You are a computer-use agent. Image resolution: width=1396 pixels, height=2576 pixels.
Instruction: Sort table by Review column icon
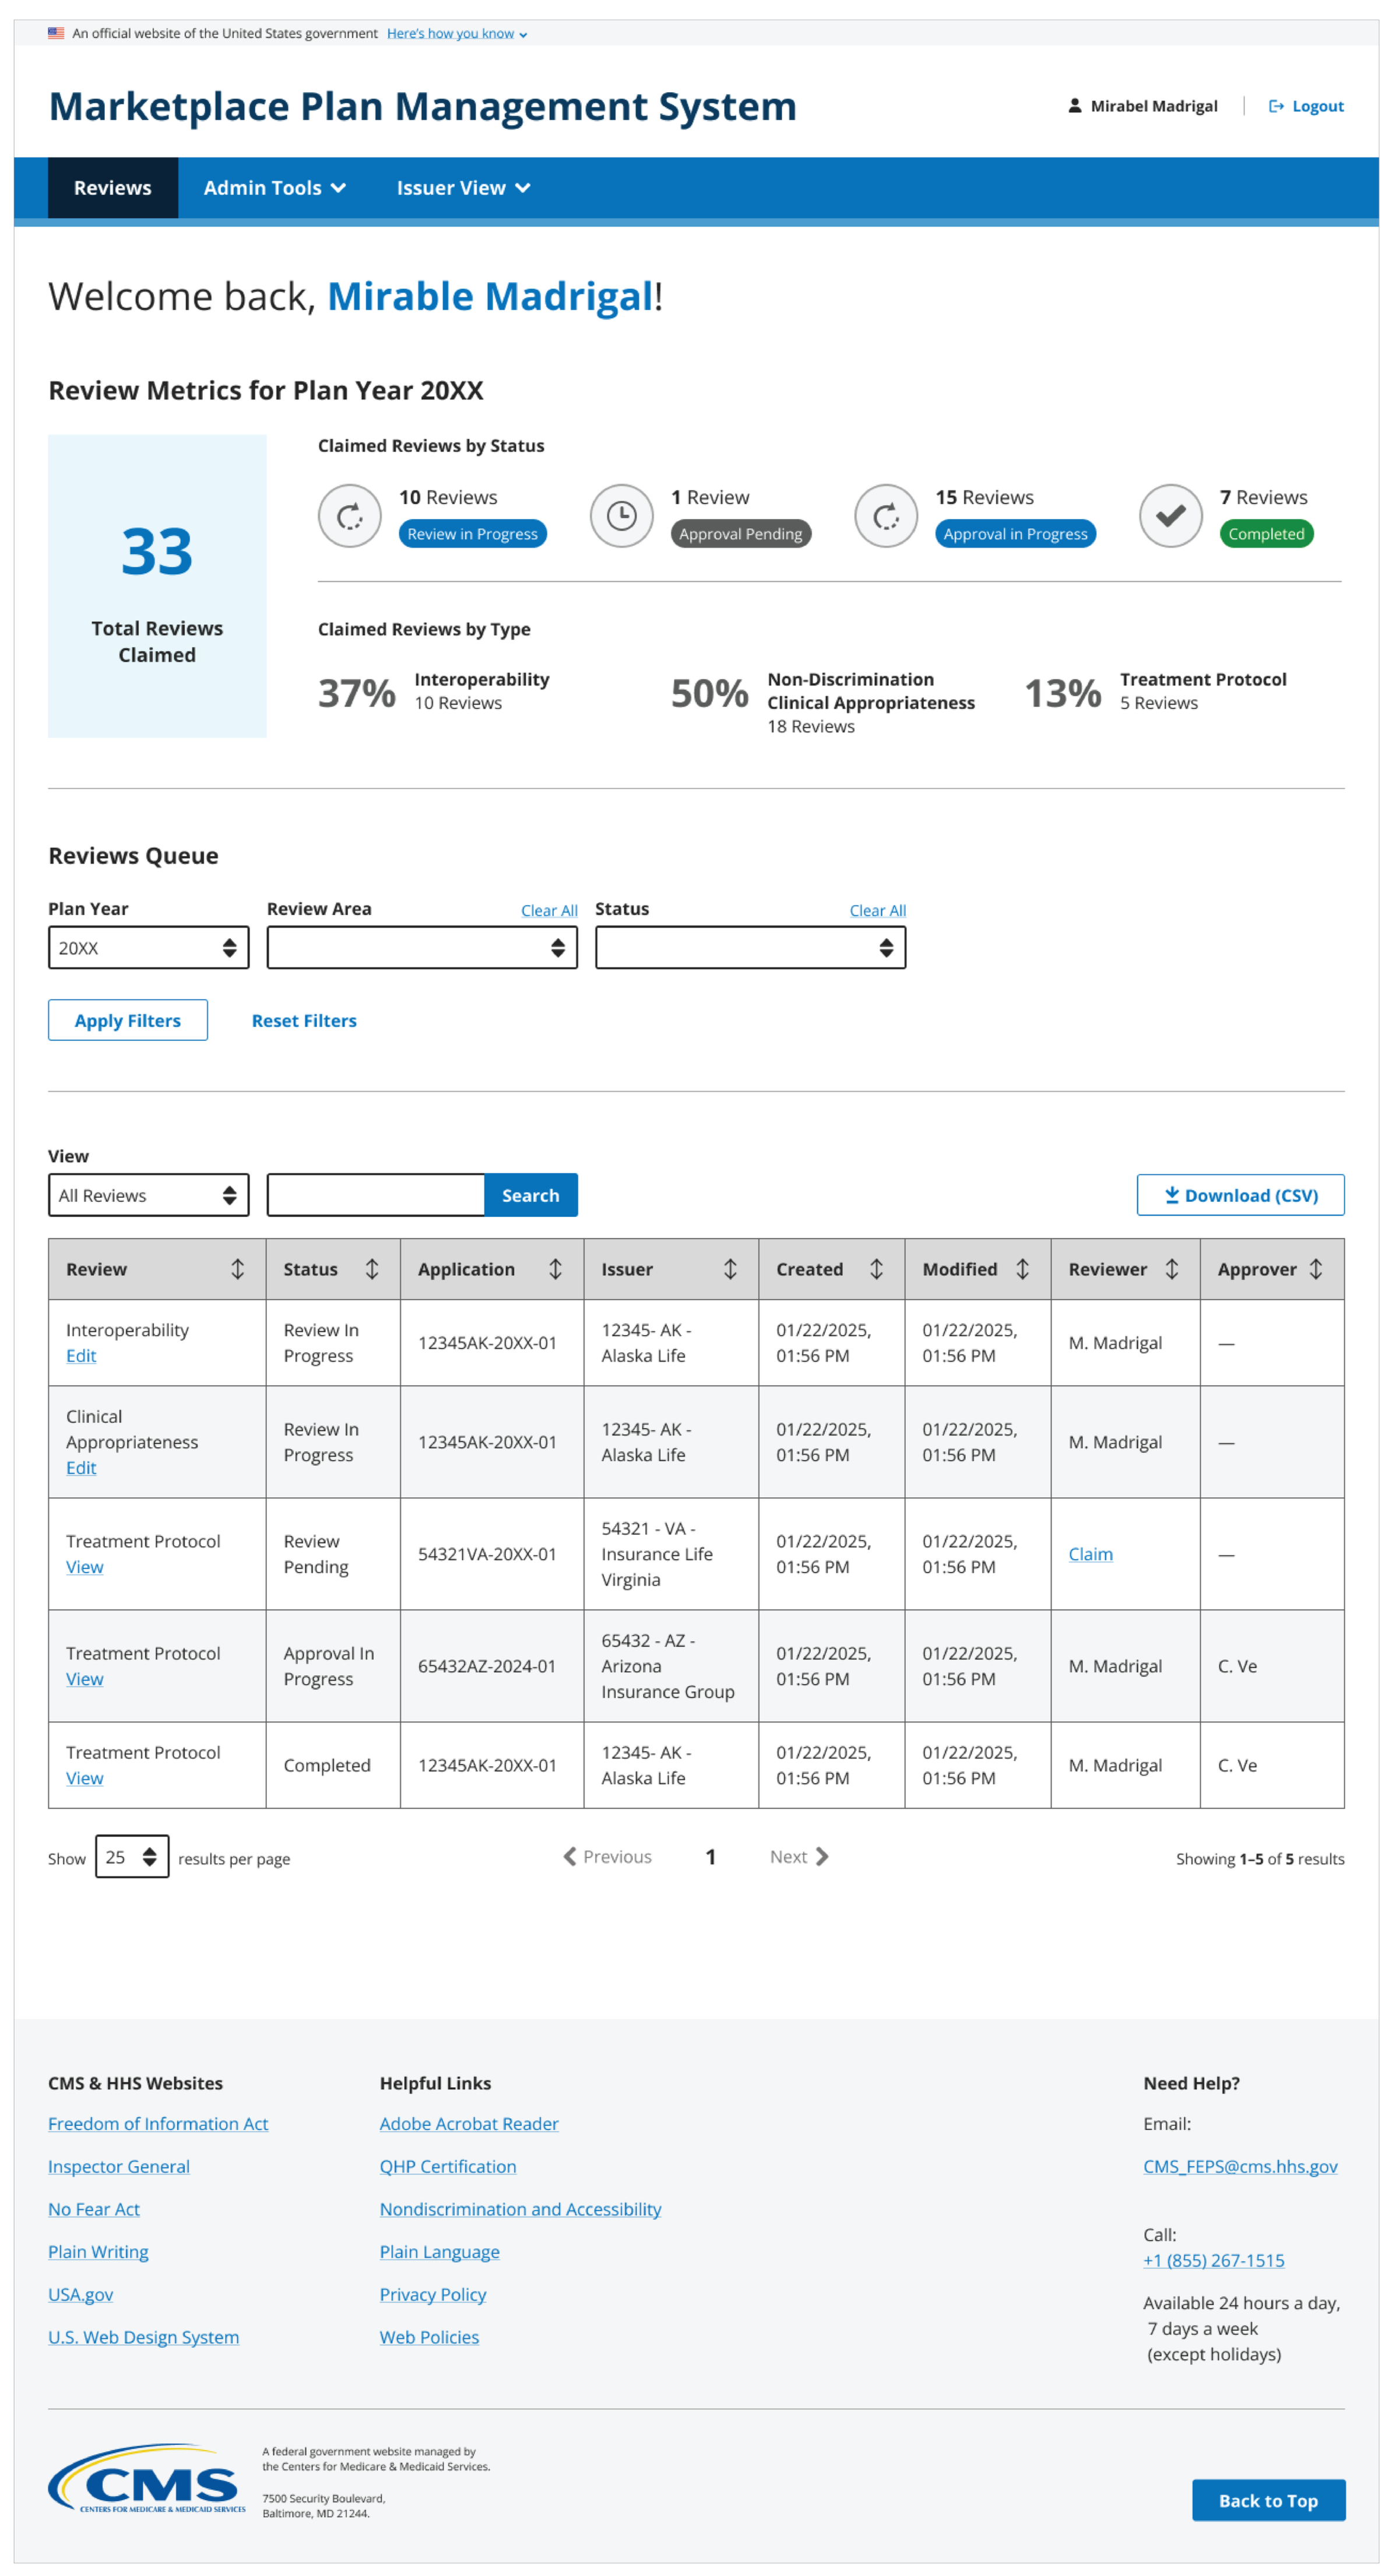click(x=237, y=1269)
